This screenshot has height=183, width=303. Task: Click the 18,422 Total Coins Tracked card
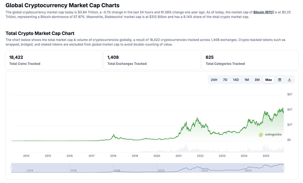click(x=54, y=60)
